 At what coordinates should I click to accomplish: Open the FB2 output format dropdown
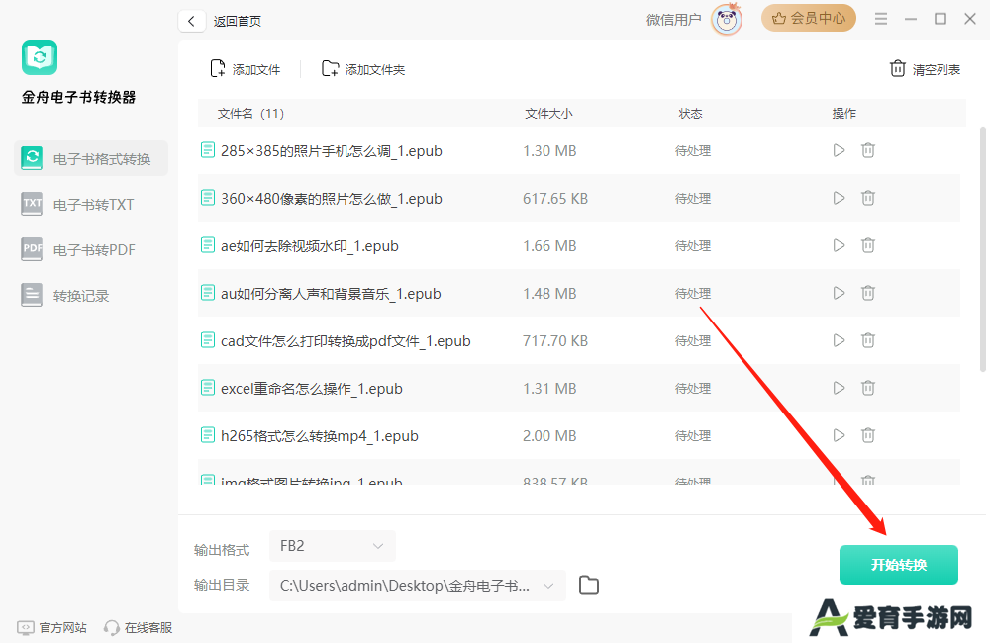pyautogui.click(x=332, y=546)
